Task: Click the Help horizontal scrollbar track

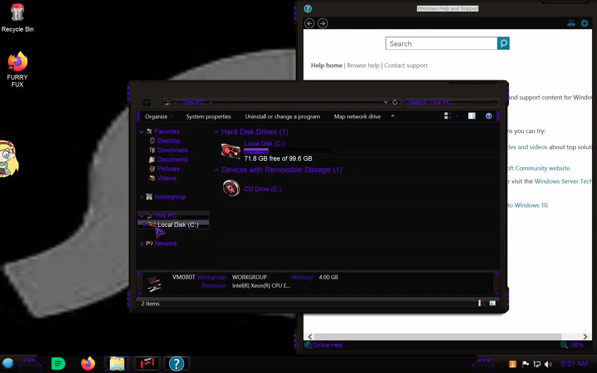Action: [572, 337]
